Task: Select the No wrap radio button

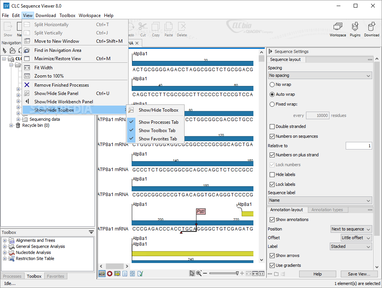Action: tap(272, 85)
